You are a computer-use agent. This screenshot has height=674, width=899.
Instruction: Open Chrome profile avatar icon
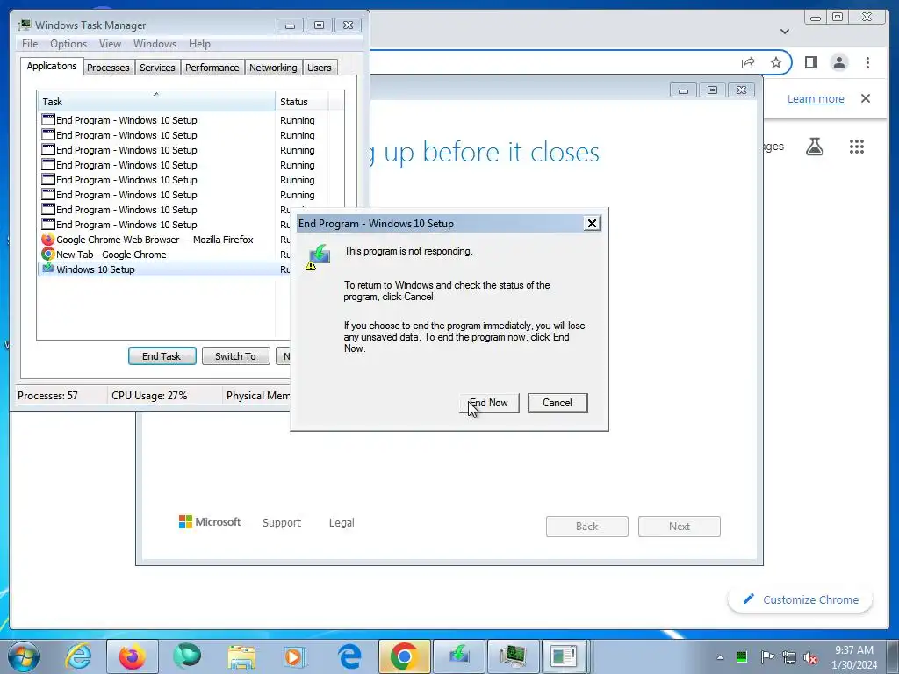coord(839,62)
